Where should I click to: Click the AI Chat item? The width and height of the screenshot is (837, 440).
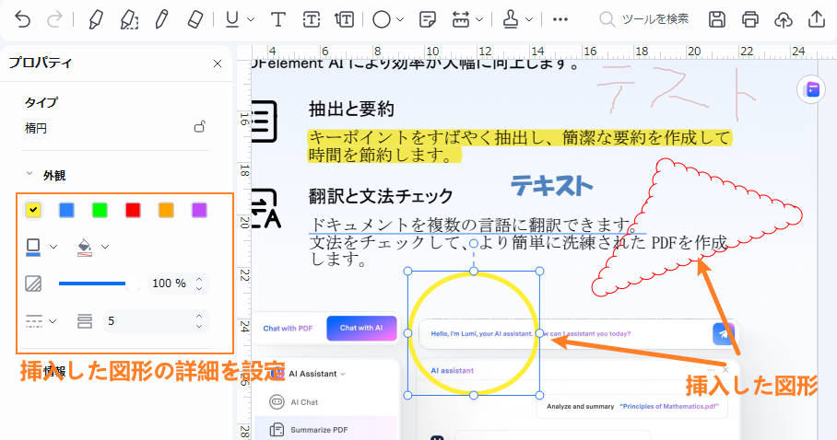(304, 402)
